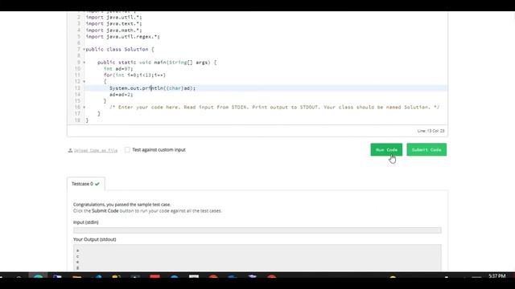Collapse the main method fold arrow on line 9
Screen dimensions: 515x289
coord(84,63)
